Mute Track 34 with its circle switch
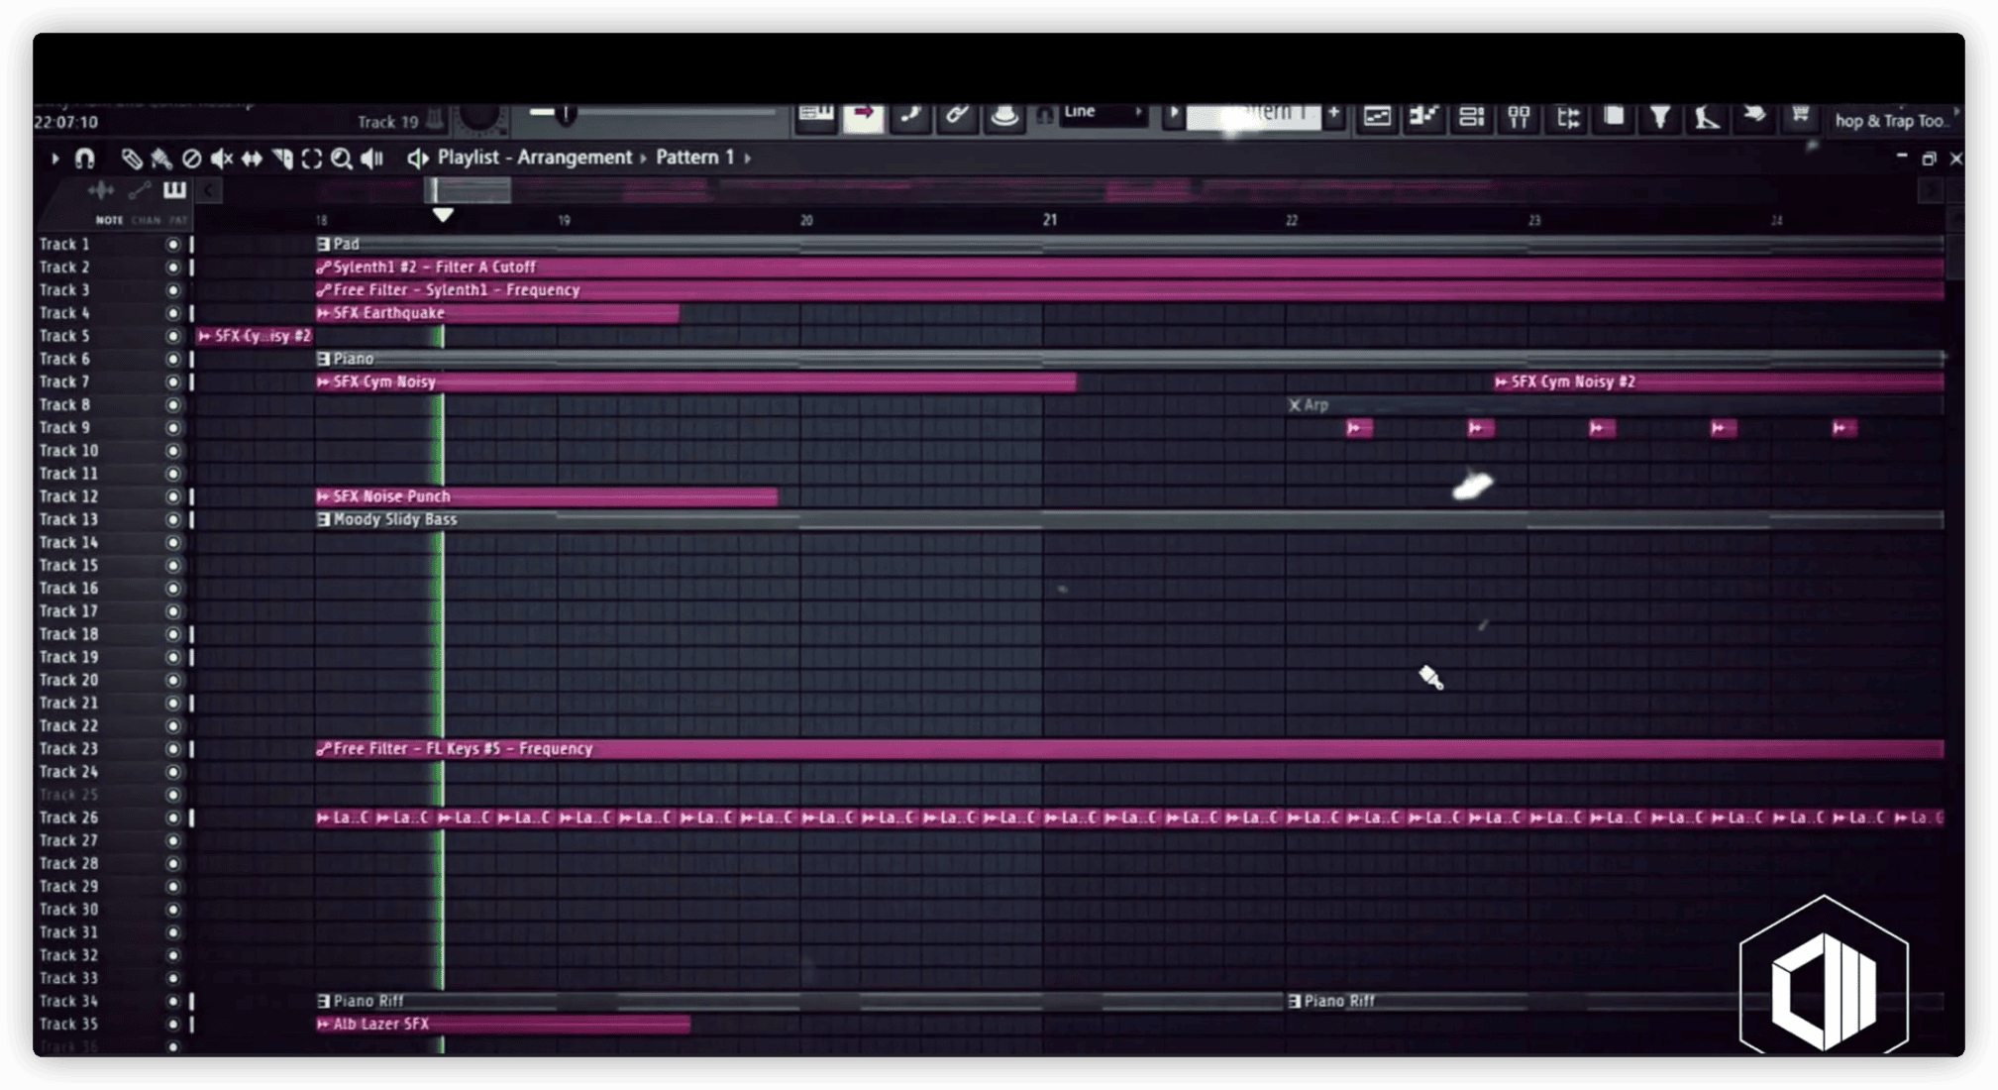This screenshot has height=1090, width=1998. point(173,1001)
